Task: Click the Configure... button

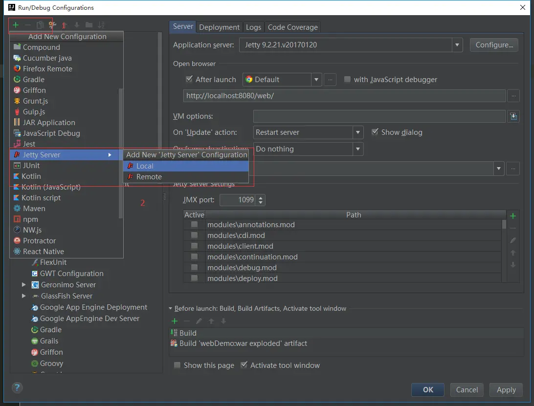Action: pyautogui.click(x=494, y=45)
